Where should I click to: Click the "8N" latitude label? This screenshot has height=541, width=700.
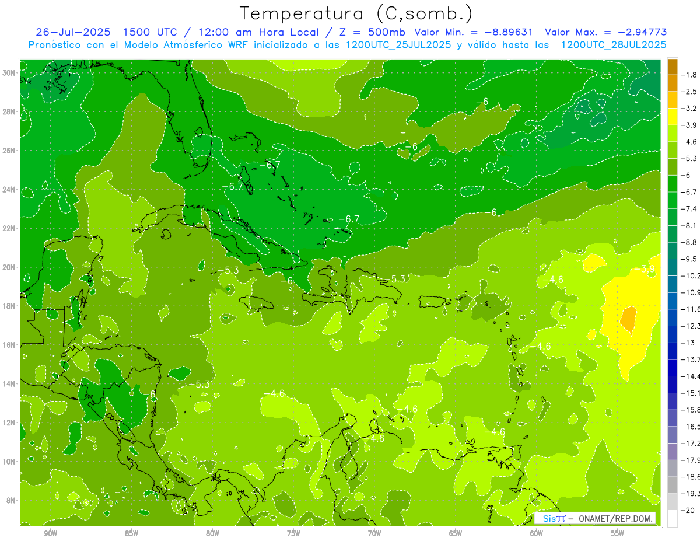(x=12, y=501)
